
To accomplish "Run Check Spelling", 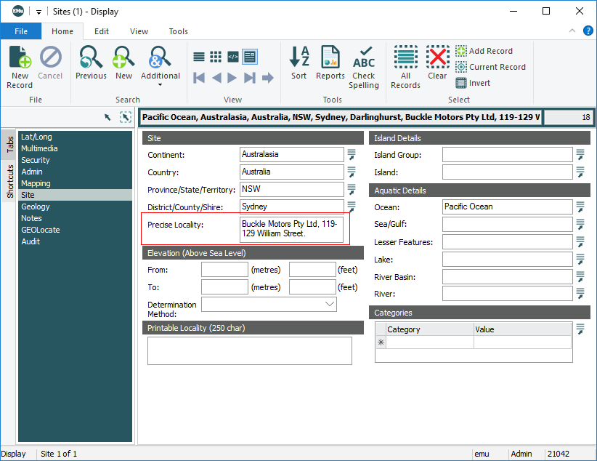I will pos(364,67).
